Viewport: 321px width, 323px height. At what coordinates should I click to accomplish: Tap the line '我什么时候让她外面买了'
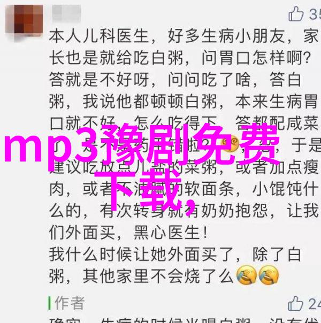click(142, 255)
